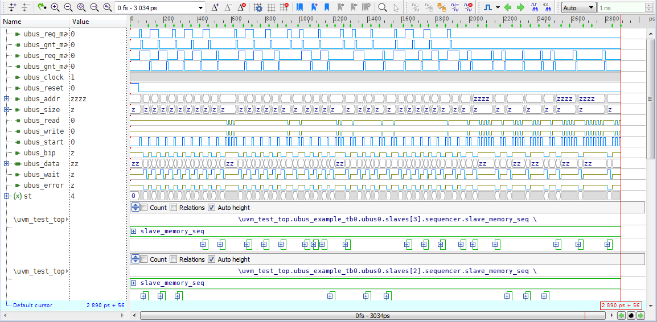The height and width of the screenshot is (322, 657).
Task: Uncheck Auto height for slaves[2] stream
Action: pos(211,259)
